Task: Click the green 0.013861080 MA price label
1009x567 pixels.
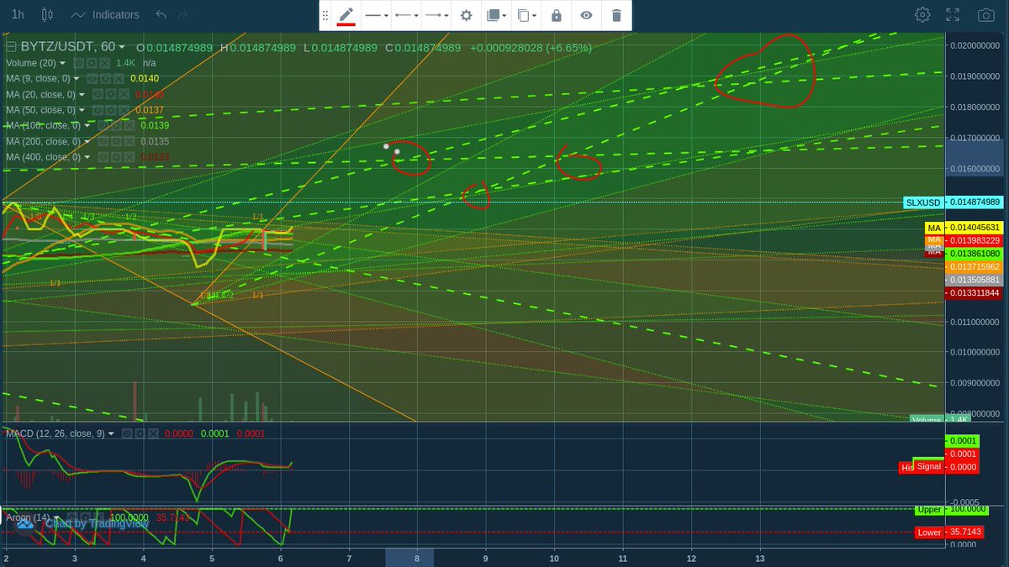Action: 974,253
